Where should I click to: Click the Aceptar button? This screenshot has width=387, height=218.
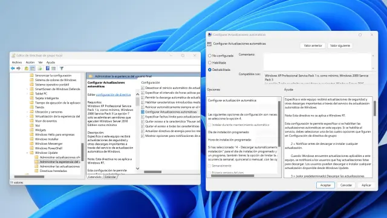tap(325, 185)
